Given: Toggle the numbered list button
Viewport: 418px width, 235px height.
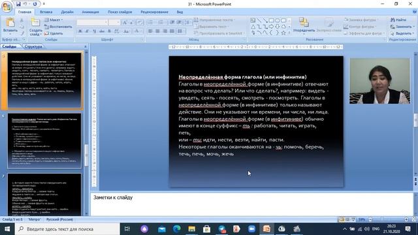Looking at the screenshot, I should coord(161,22).
